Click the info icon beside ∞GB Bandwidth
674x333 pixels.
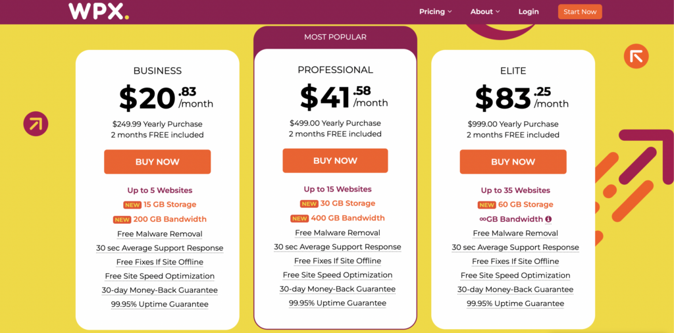tap(548, 219)
